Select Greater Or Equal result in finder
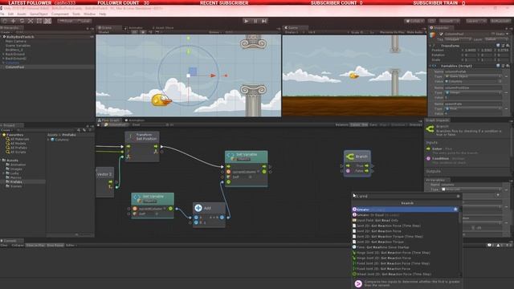 click(406, 214)
